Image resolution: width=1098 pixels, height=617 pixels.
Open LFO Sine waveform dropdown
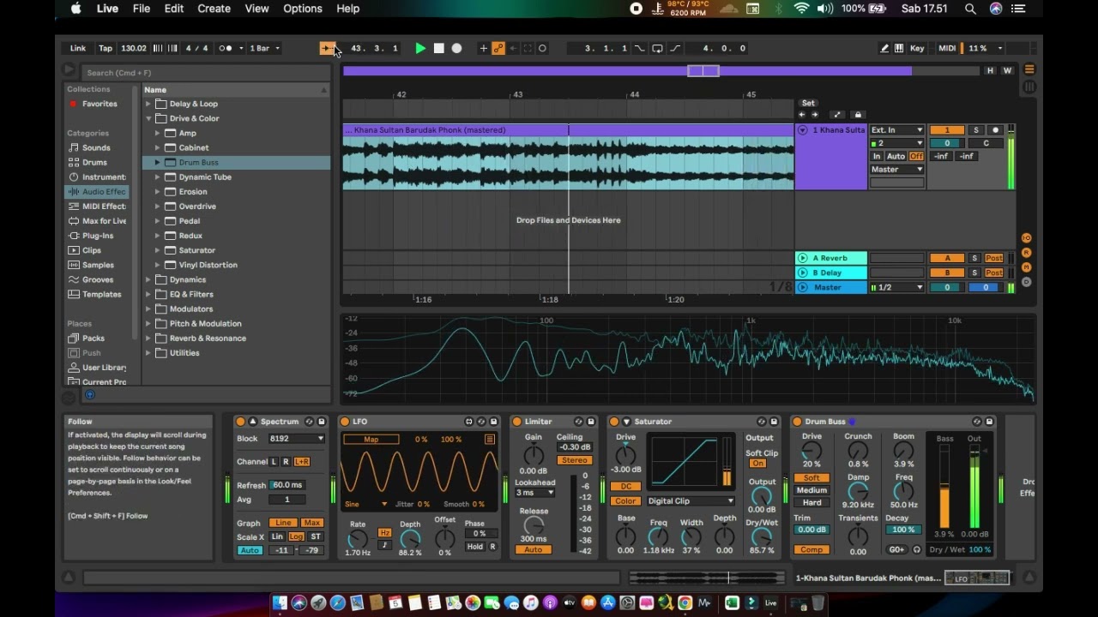point(365,504)
